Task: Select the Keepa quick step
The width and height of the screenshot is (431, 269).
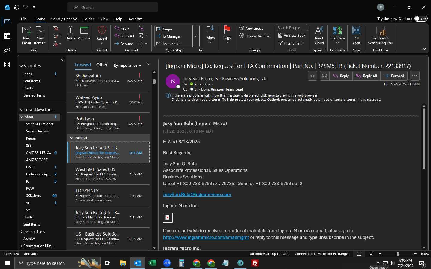Action: point(174,29)
